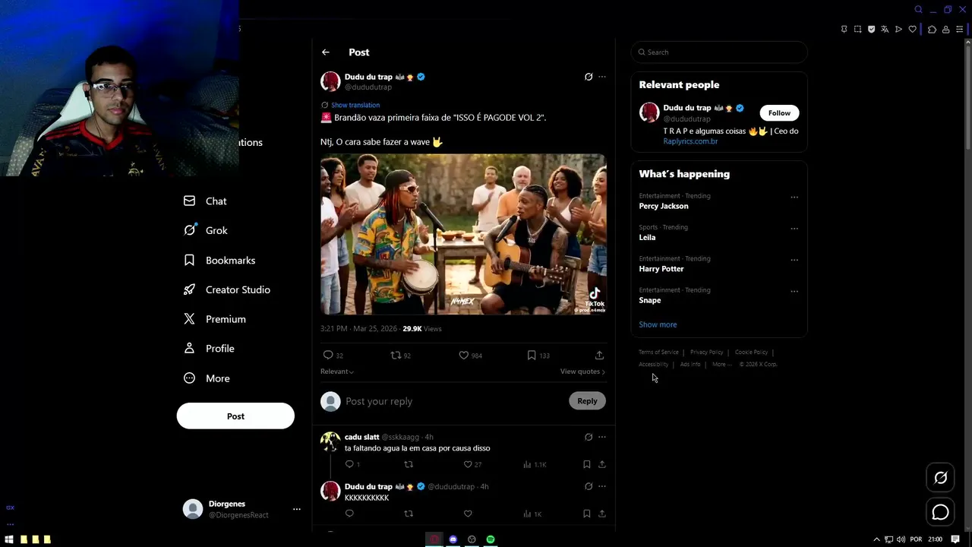This screenshot has width=972, height=547.
Task: Like the main post with 984 likes
Action: click(x=463, y=355)
